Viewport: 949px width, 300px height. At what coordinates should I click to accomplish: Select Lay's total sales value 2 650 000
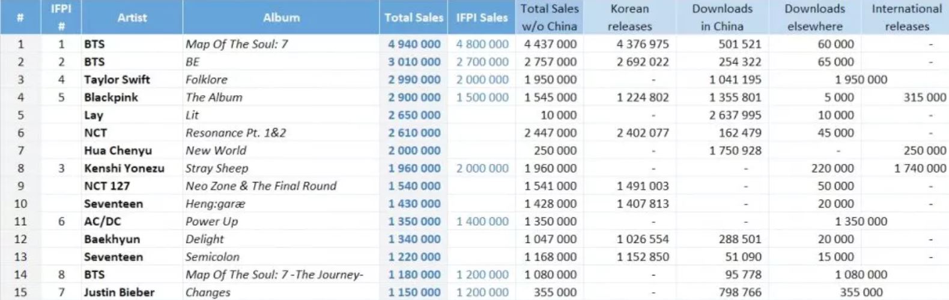click(414, 115)
